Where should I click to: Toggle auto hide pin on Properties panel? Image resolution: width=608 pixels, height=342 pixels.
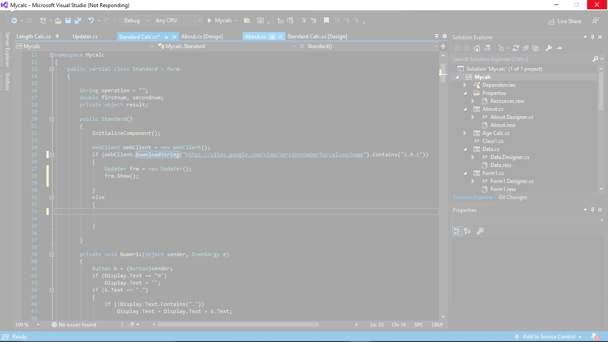(593, 210)
